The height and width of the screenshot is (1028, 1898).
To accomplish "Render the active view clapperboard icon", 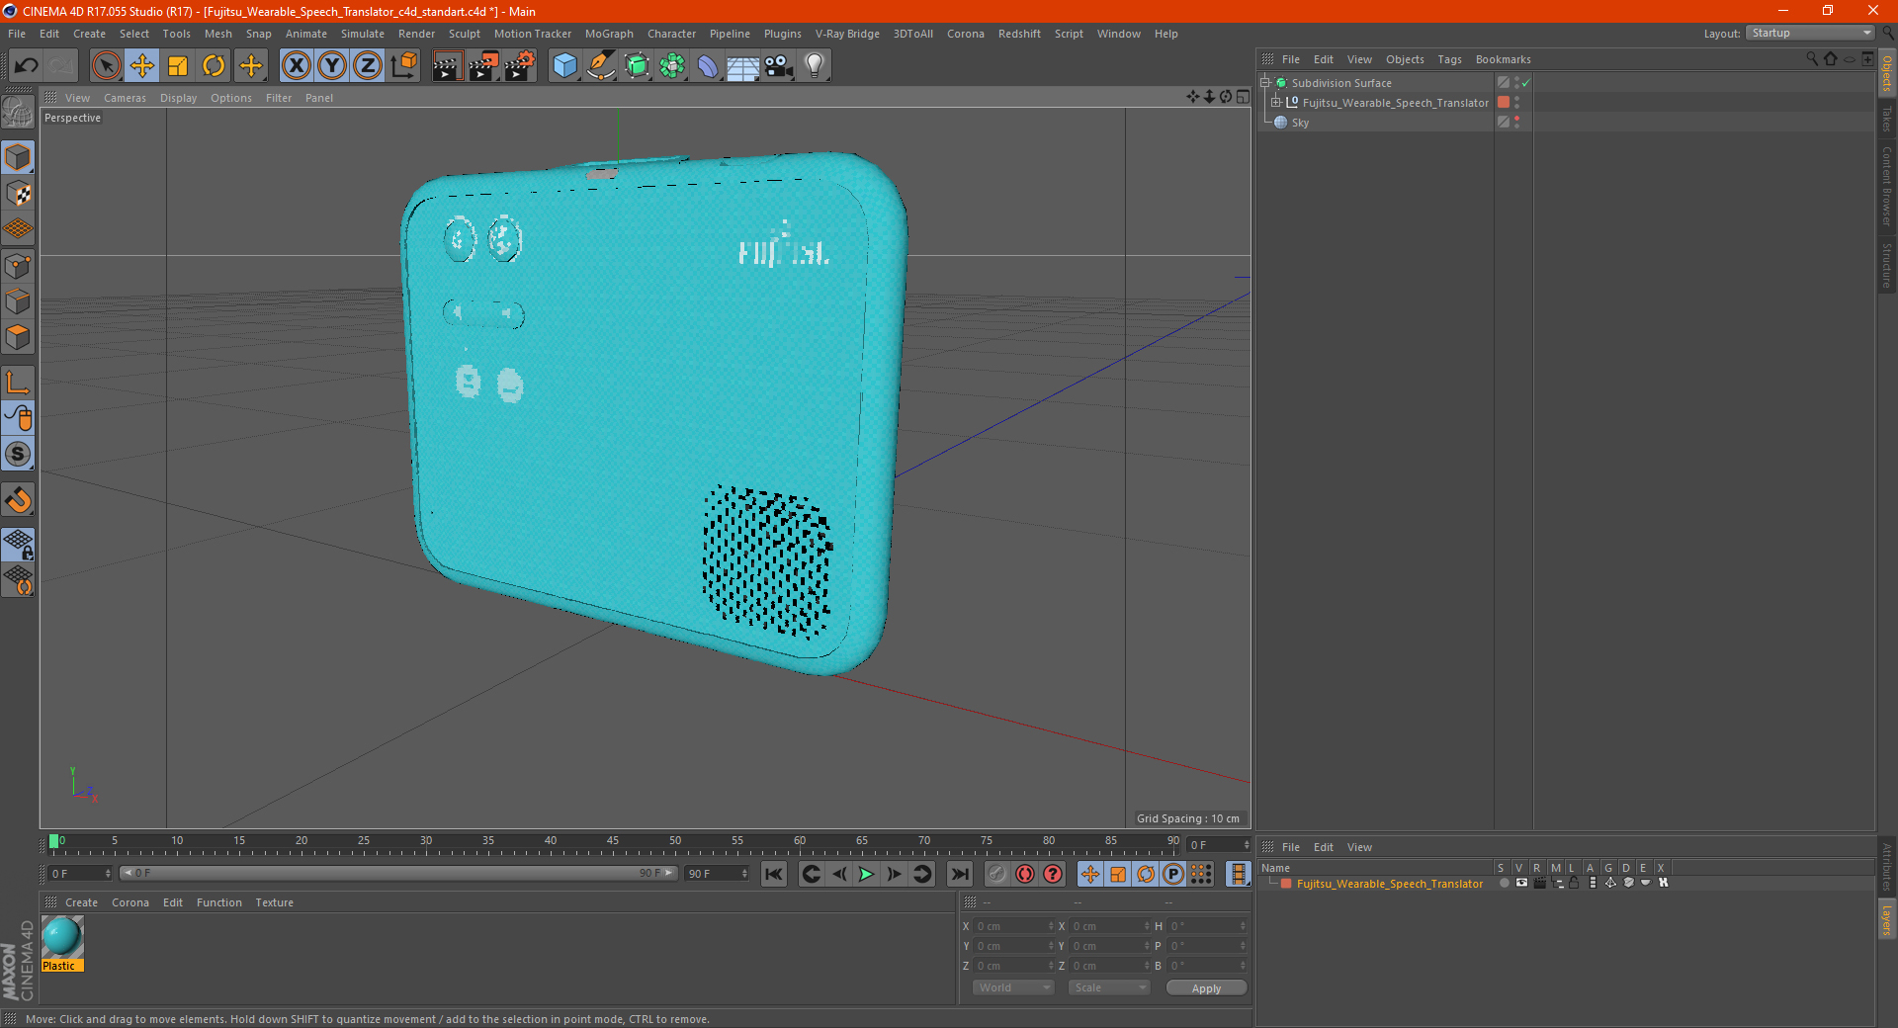I will [x=447, y=66].
